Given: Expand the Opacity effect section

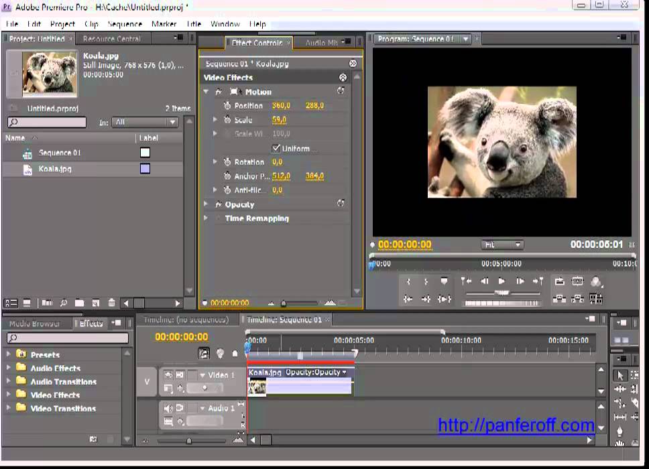Looking at the screenshot, I should point(206,204).
